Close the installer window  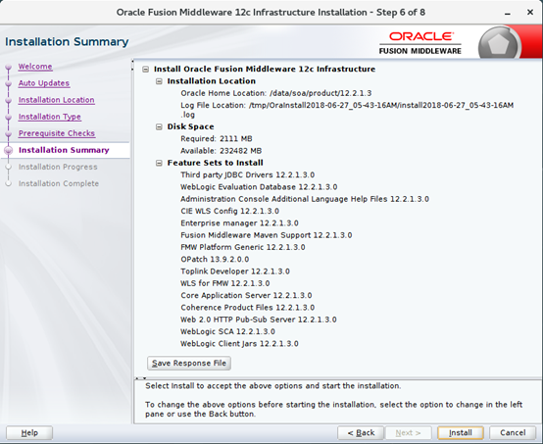530,13
